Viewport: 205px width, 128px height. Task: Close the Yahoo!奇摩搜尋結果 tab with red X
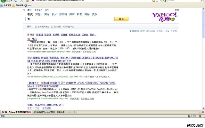coord(29,112)
